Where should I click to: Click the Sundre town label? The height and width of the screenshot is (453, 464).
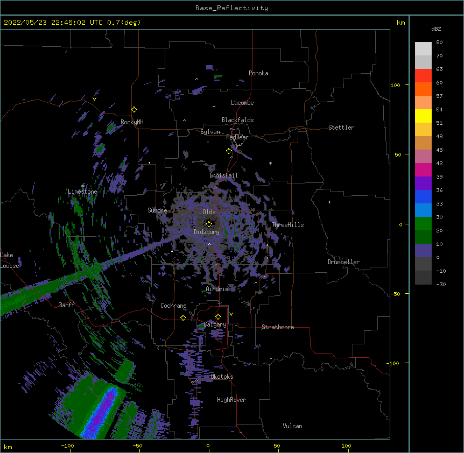157,210
